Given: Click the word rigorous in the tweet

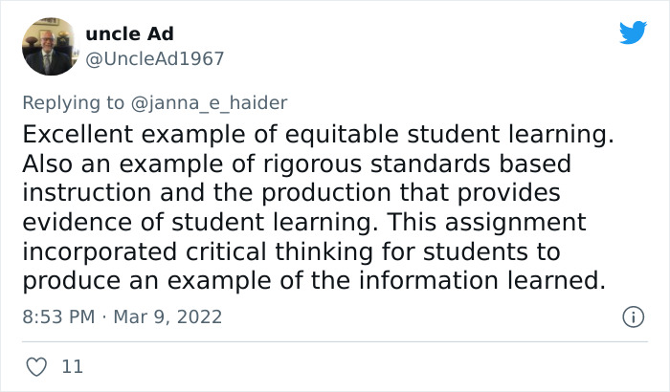Looking at the screenshot, I should [312, 164].
